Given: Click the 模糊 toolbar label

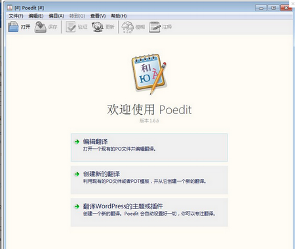Looking at the screenshot, I should (x=140, y=27).
